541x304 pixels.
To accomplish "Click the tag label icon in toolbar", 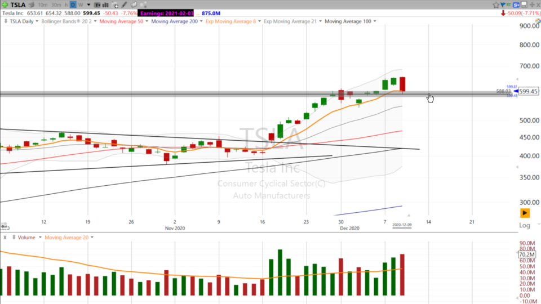I will click(134, 5).
